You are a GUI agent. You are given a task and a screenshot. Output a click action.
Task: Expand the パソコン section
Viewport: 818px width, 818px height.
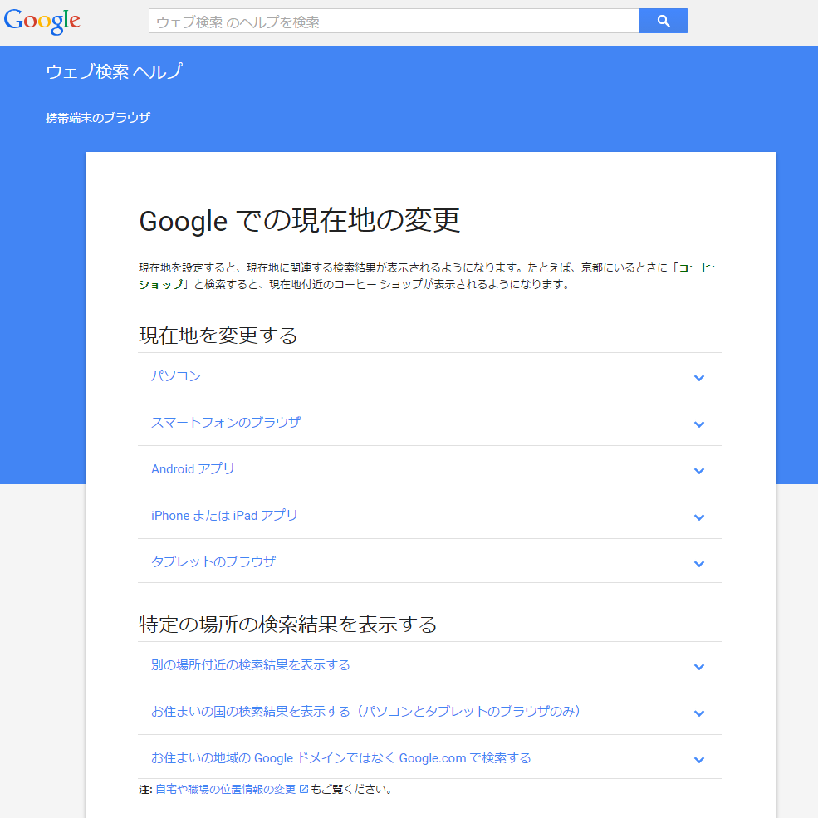[430, 376]
